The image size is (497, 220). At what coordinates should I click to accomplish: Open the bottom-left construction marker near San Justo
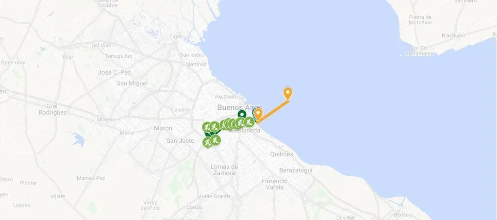click(208, 142)
